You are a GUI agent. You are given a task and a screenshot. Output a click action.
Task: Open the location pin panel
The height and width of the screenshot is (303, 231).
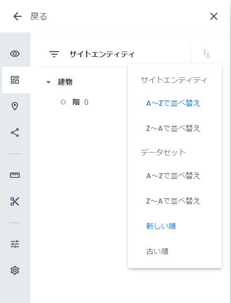point(15,106)
